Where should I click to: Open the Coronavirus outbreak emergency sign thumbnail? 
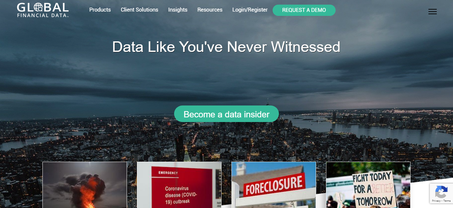click(179, 185)
